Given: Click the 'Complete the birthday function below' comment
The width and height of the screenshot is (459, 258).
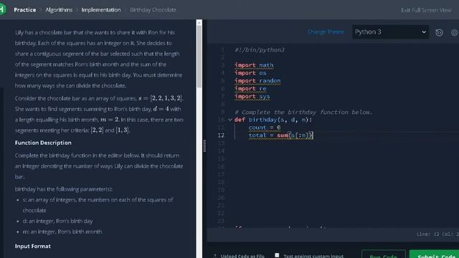Looking at the screenshot, I should [x=303, y=112].
